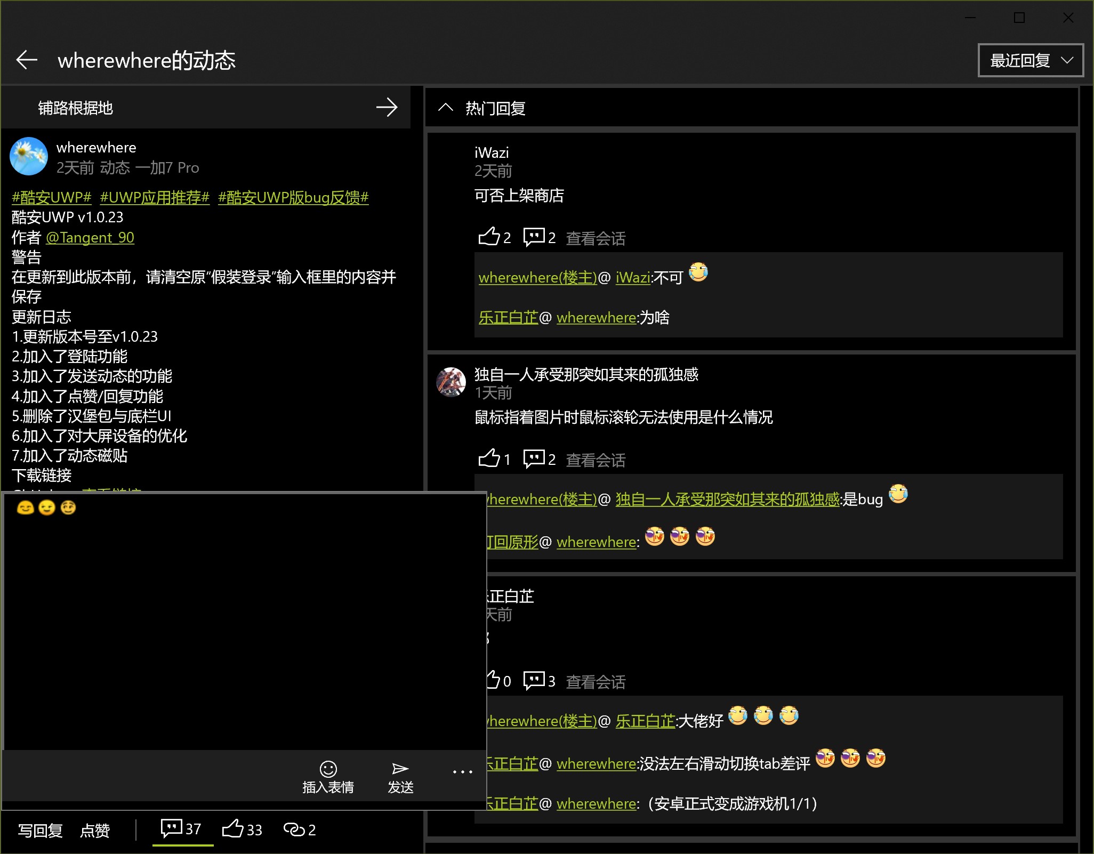Screen dimensions: 1094x854
Task: Open the @Tangent_90 author link
Action: click(90, 237)
